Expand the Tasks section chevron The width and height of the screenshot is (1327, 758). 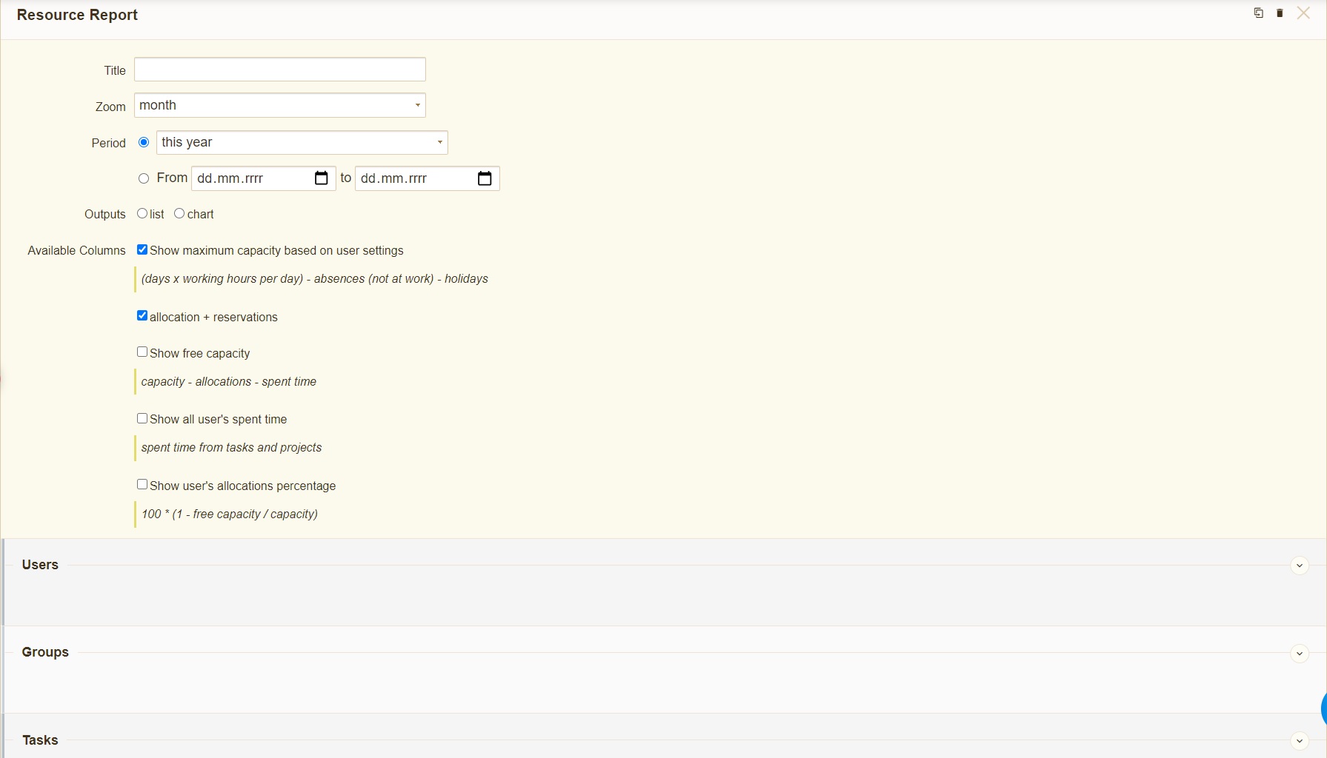pyautogui.click(x=1300, y=741)
